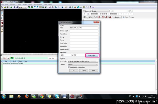This screenshot has height=104, width=158.
Task: Open the Automation manager icon
Action: tap(62, 7)
